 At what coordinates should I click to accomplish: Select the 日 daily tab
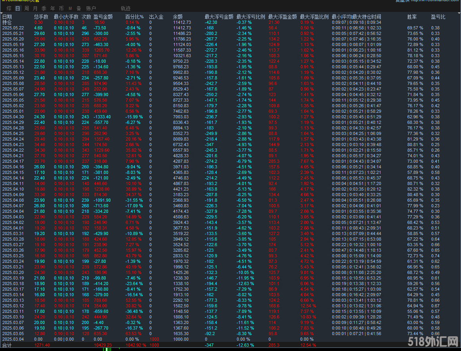pyautogui.click(x=17, y=8)
